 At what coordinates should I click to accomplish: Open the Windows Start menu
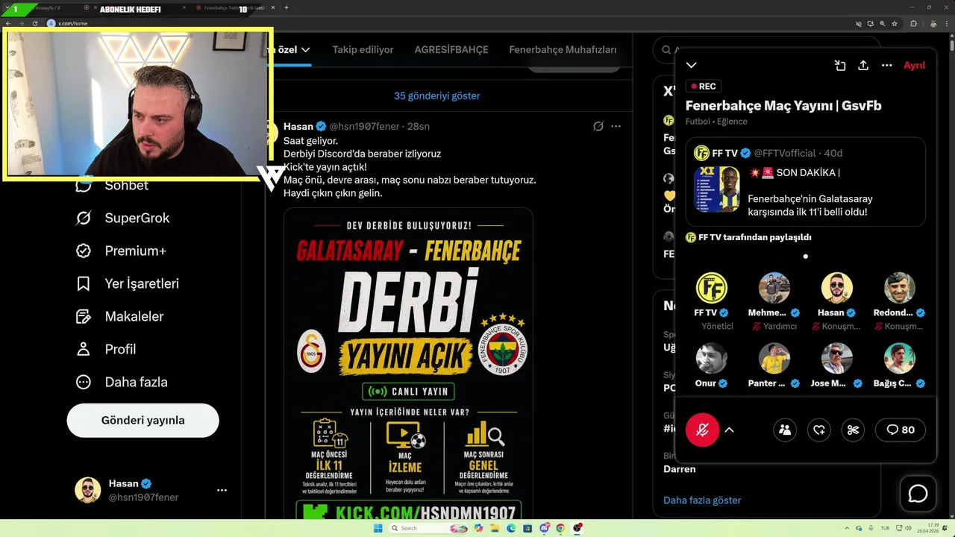tap(378, 528)
